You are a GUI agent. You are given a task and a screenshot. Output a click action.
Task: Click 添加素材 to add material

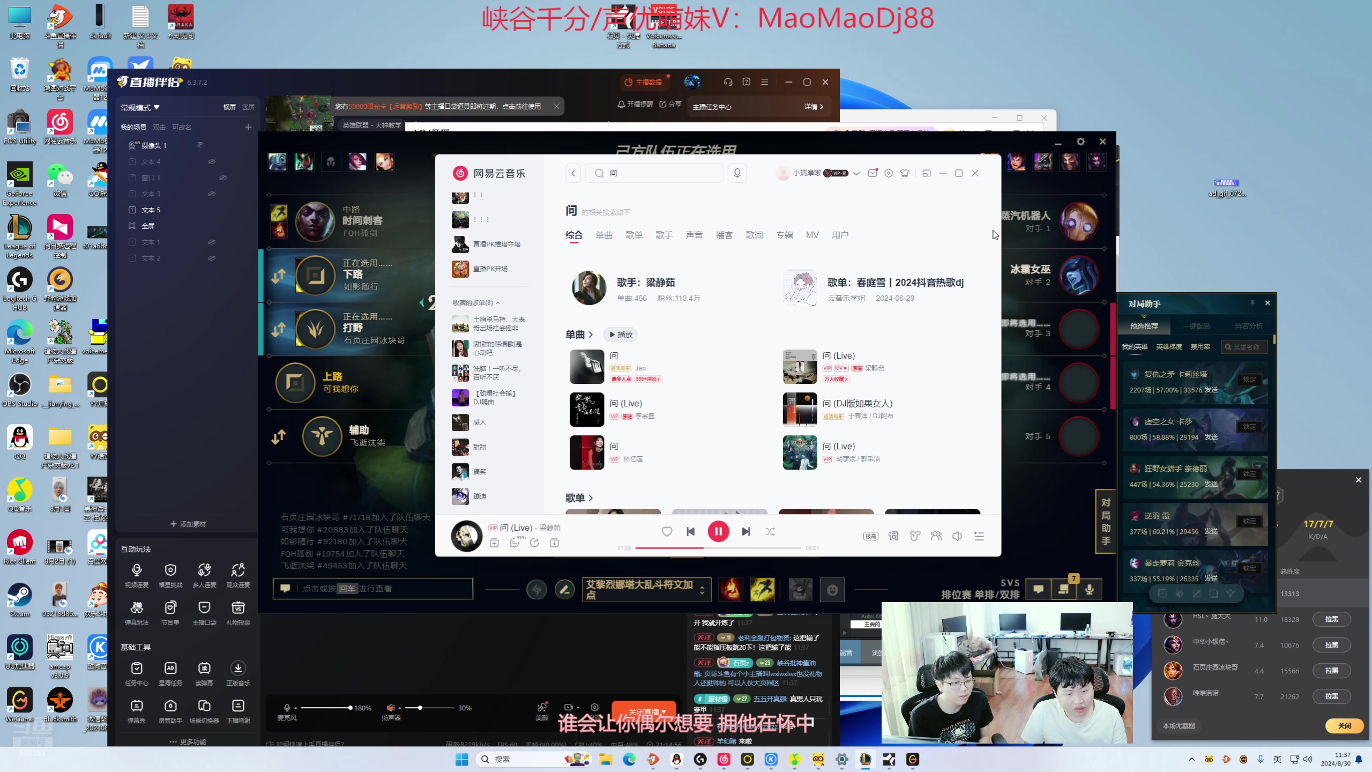click(x=188, y=524)
